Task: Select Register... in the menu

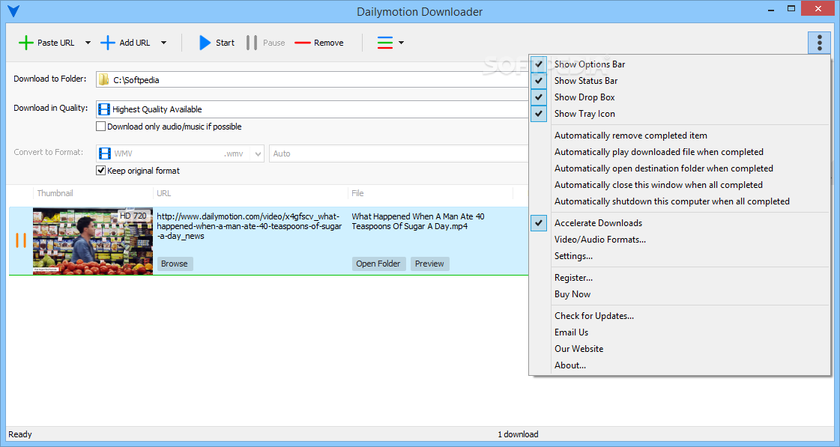Action: (x=680, y=278)
